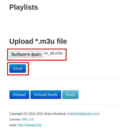Click the www: label text
120x133 pixels.
tap(13, 125)
